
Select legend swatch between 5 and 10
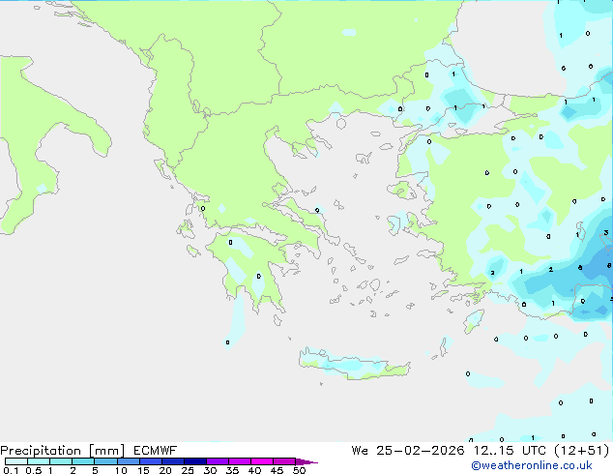106,461
